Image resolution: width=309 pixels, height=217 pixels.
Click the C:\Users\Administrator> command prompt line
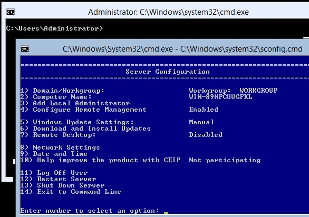tap(55, 28)
